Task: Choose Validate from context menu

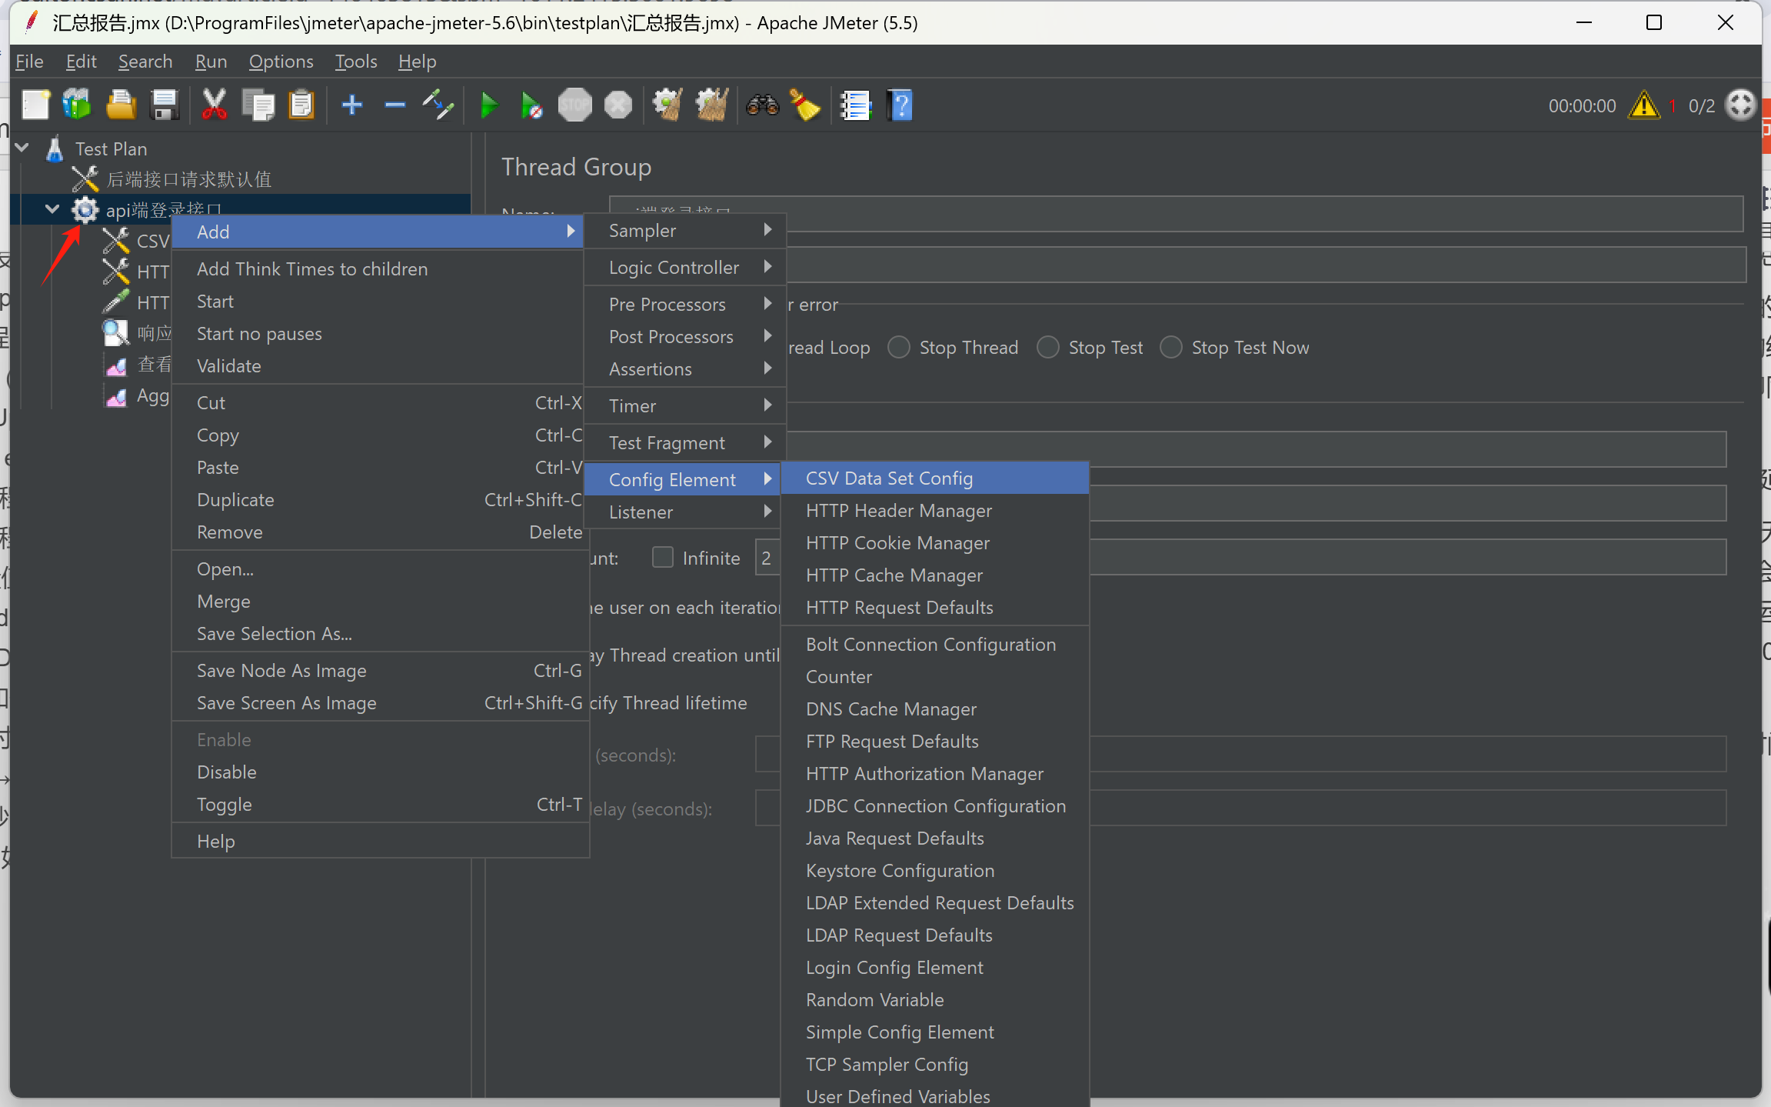Action: (x=380, y=366)
